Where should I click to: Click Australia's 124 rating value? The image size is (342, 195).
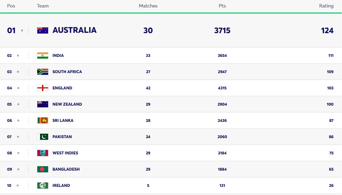pos(327,30)
